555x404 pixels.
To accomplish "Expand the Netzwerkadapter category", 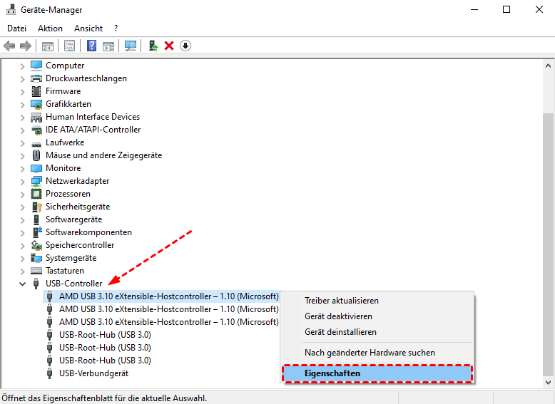I will point(22,181).
